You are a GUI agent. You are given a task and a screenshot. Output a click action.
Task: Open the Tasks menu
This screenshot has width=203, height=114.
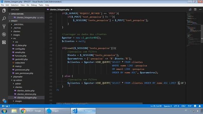pyautogui.click(x=41, y=5)
